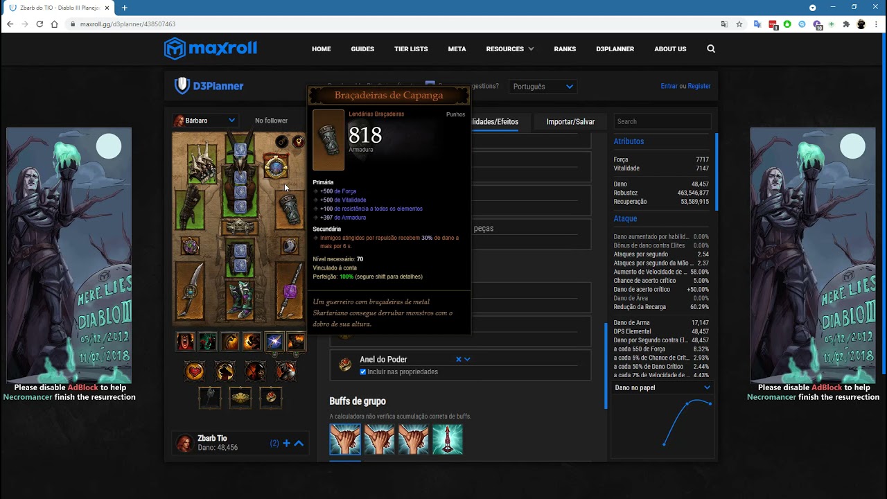Collapse the Ataque stats section
The width and height of the screenshot is (887, 499).
(625, 219)
